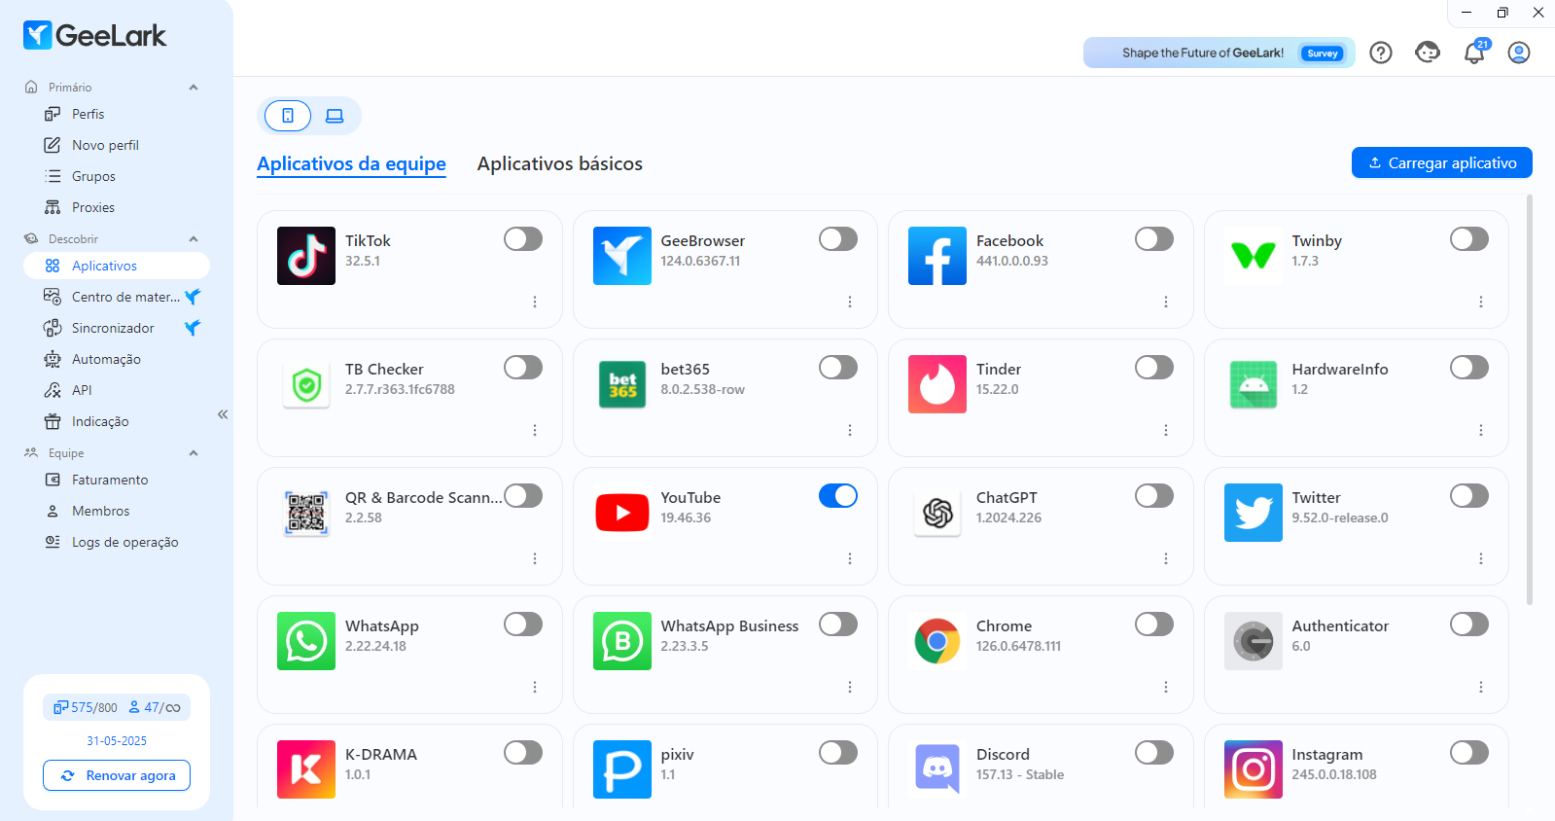Enable the Chrome toggle
Image resolution: width=1555 pixels, height=821 pixels.
click(x=1154, y=625)
